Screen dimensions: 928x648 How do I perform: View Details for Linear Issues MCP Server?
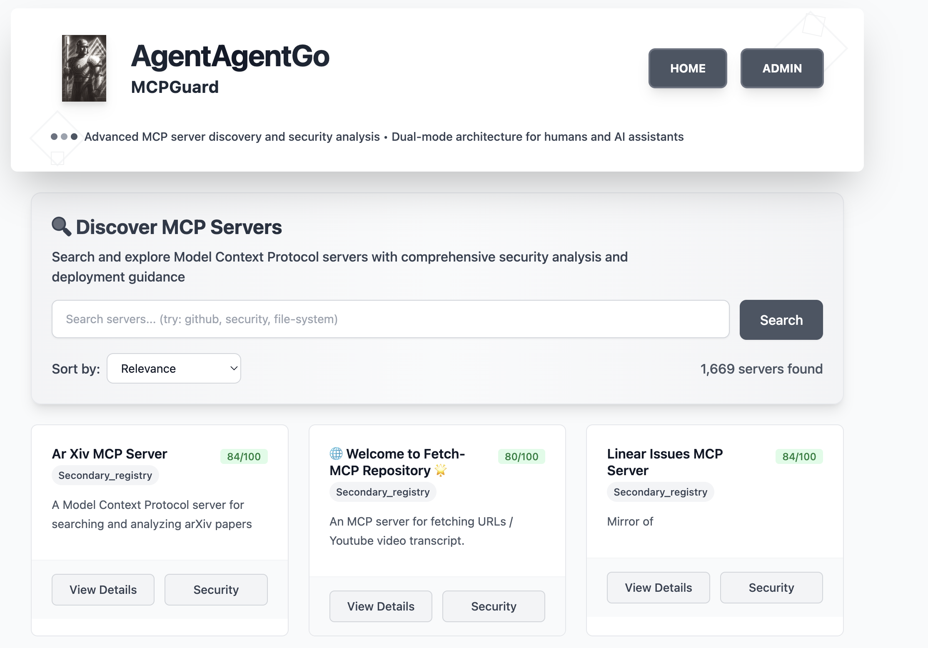coord(658,588)
